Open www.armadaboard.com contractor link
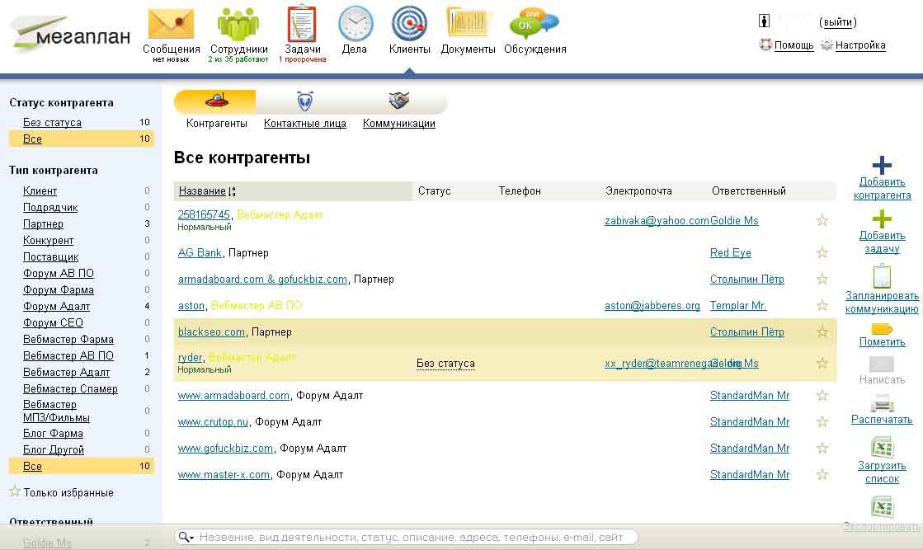 (233, 395)
